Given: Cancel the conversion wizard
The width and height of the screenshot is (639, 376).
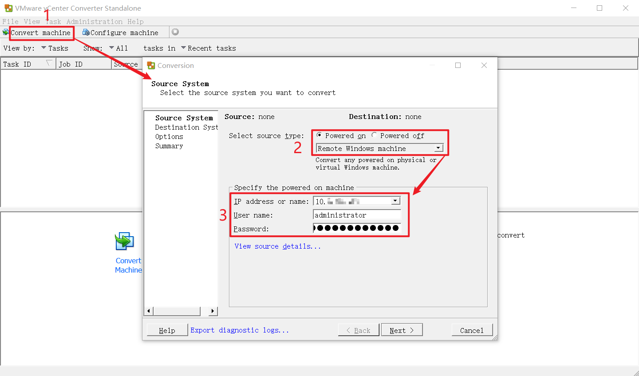Looking at the screenshot, I should 472,330.
